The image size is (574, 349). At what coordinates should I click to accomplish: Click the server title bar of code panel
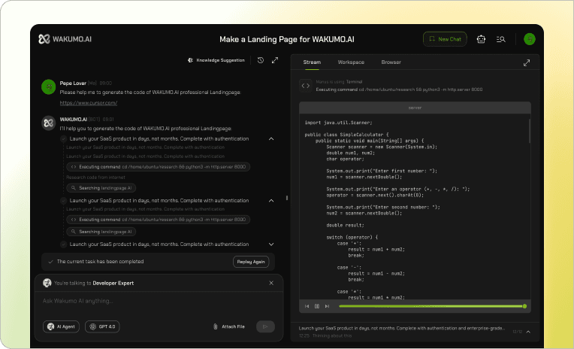(415, 108)
